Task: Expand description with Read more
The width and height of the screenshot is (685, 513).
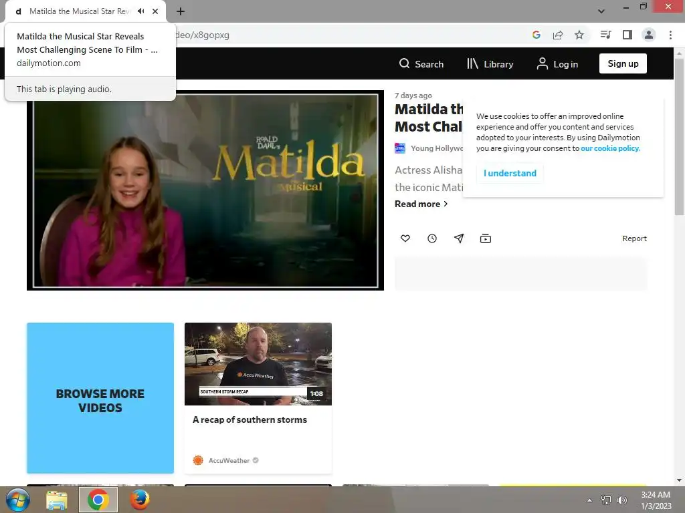Action: pyautogui.click(x=421, y=204)
